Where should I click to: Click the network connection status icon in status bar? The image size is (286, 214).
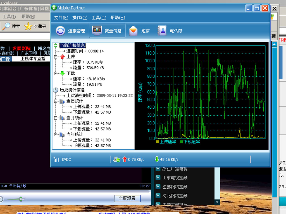[117, 159]
